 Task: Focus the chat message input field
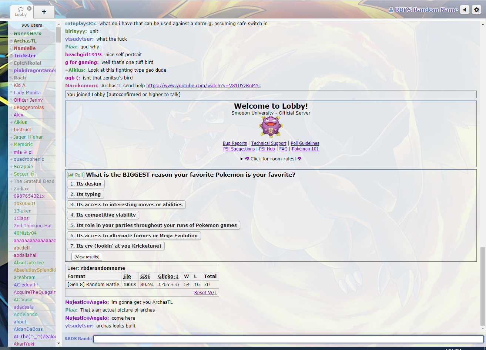(x=288, y=339)
